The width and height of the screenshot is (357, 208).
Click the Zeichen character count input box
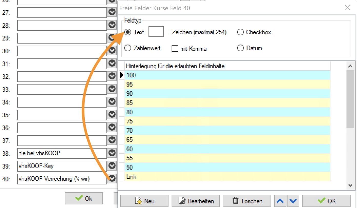(x=156, y=32)
